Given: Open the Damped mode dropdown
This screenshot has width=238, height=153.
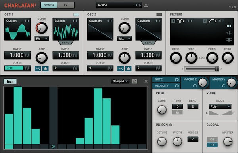Looking at the screenshot, I should click(x=120, y=81).
